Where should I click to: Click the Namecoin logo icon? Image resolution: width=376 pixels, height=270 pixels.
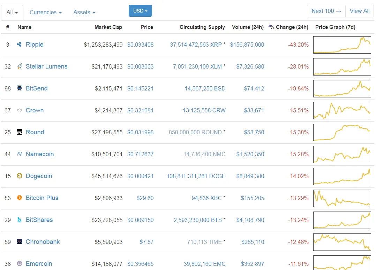pos(20,154)
